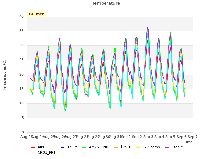The width and height of the screenshot is (213, 159).
Task: Click the Temperatures (C) axis label
Action: (x=4, y=75)
